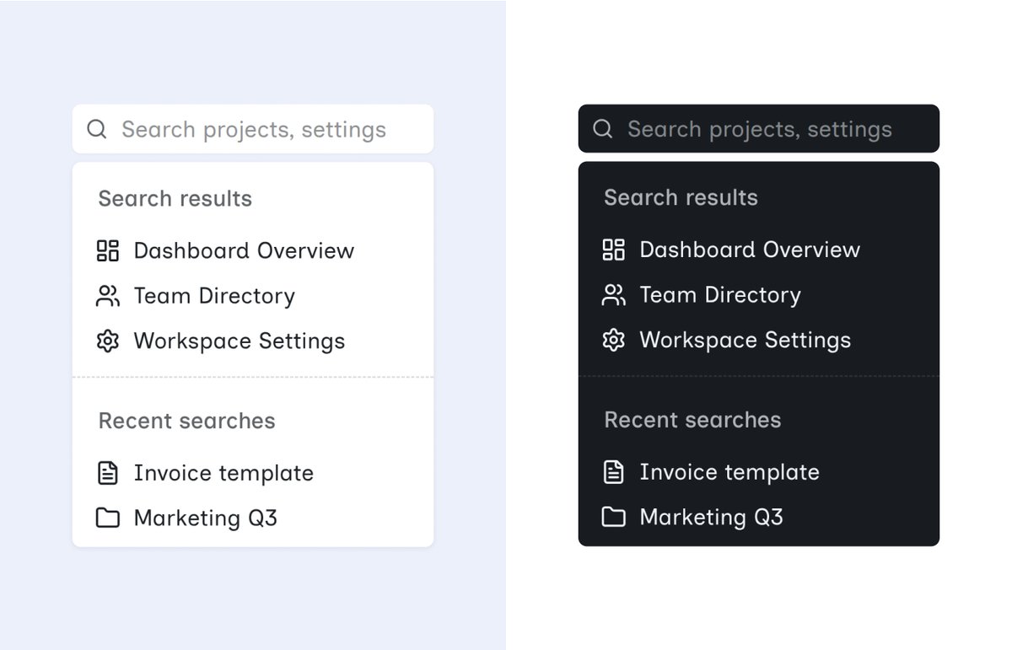Click the 'Search results' heading in dark panel
The image size is (1012, 650).
[x=681, y=198]
